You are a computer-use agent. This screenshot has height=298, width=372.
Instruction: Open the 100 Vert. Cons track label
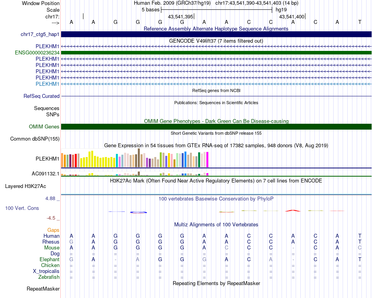point(22,208)
